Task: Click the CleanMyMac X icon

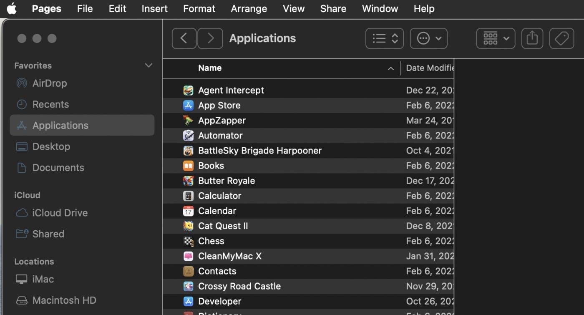Action: (188, 256)
